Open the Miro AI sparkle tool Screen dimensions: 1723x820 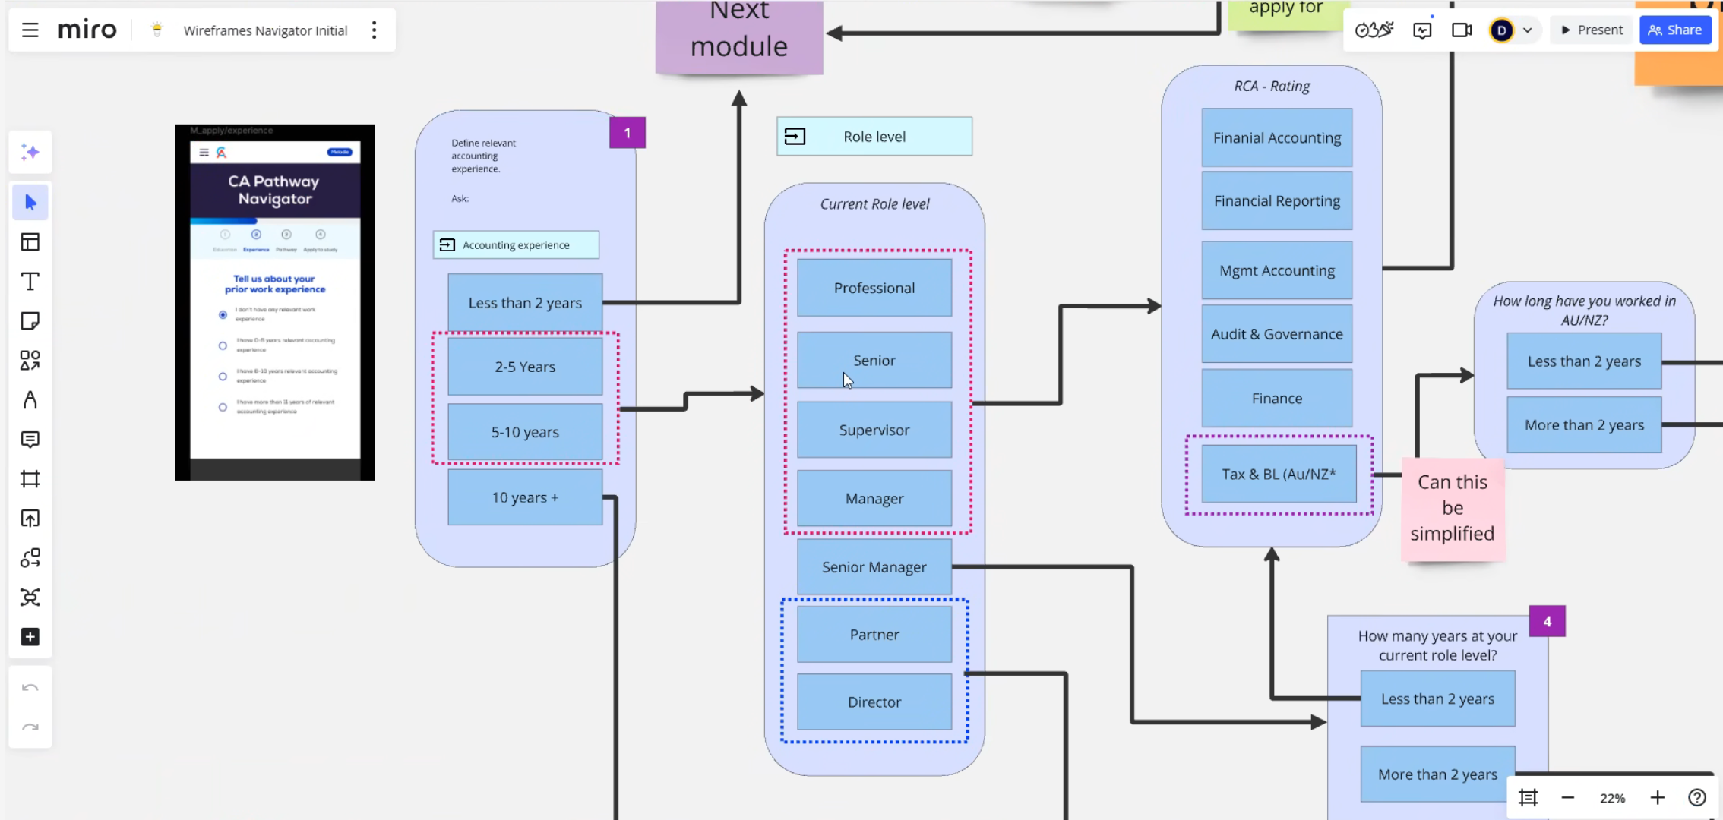[x=30, y=153]
